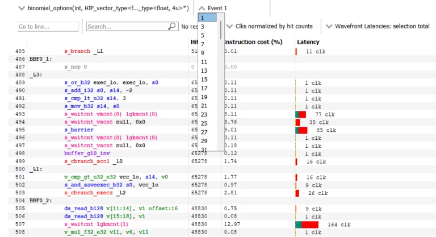Screen dimensions: 436x237
Task: Select event 23 in dropdown list
Action: (207, 114)
